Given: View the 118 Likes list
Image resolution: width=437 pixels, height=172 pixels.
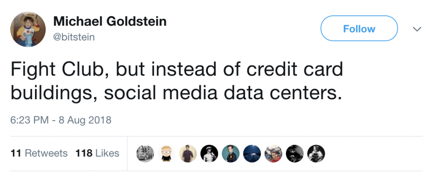Looking at the screenshot, I should coord(97,153).
